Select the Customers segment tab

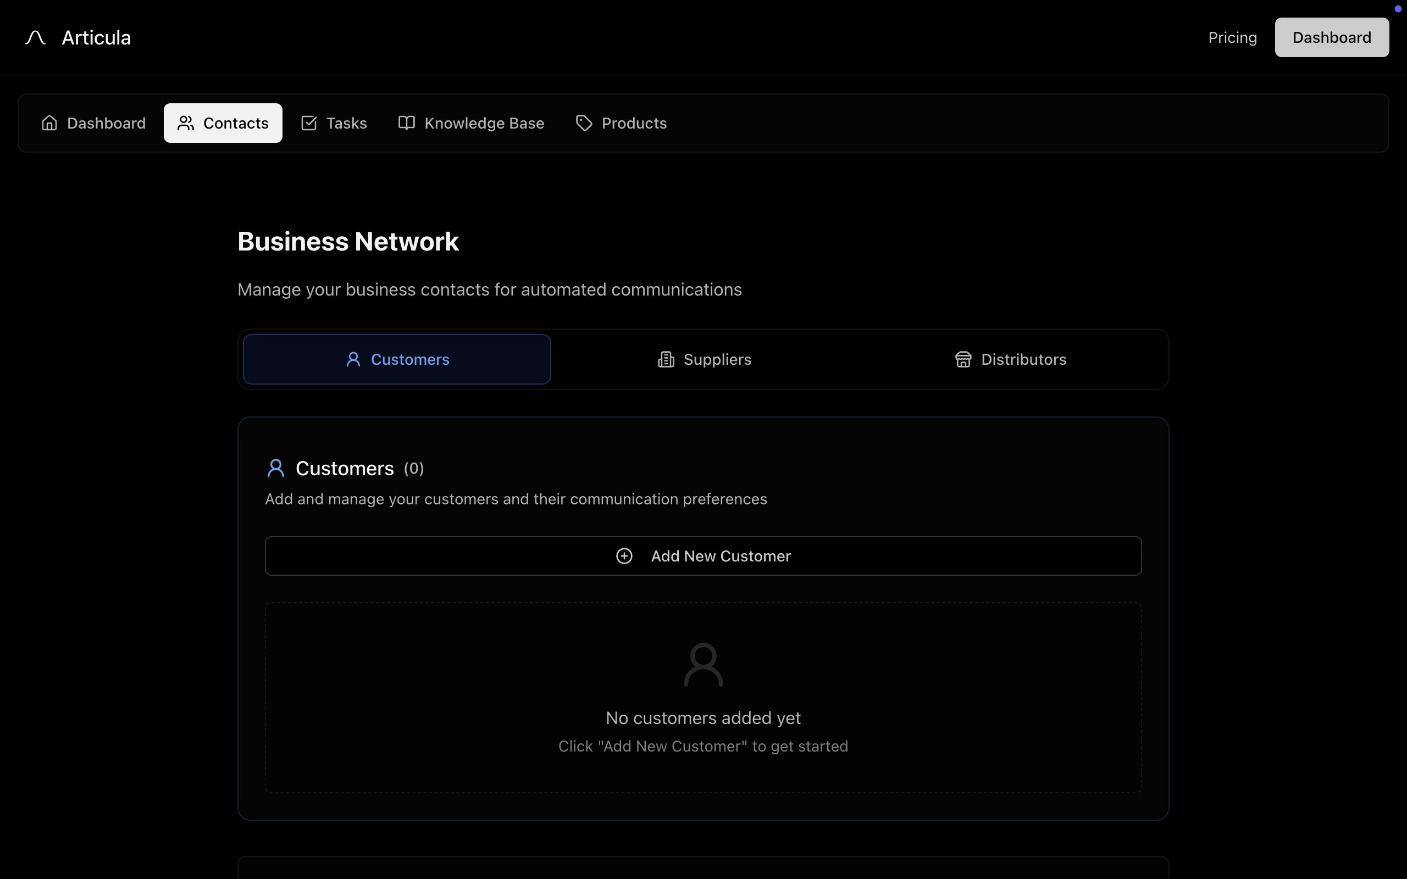[x=397, y=360]
